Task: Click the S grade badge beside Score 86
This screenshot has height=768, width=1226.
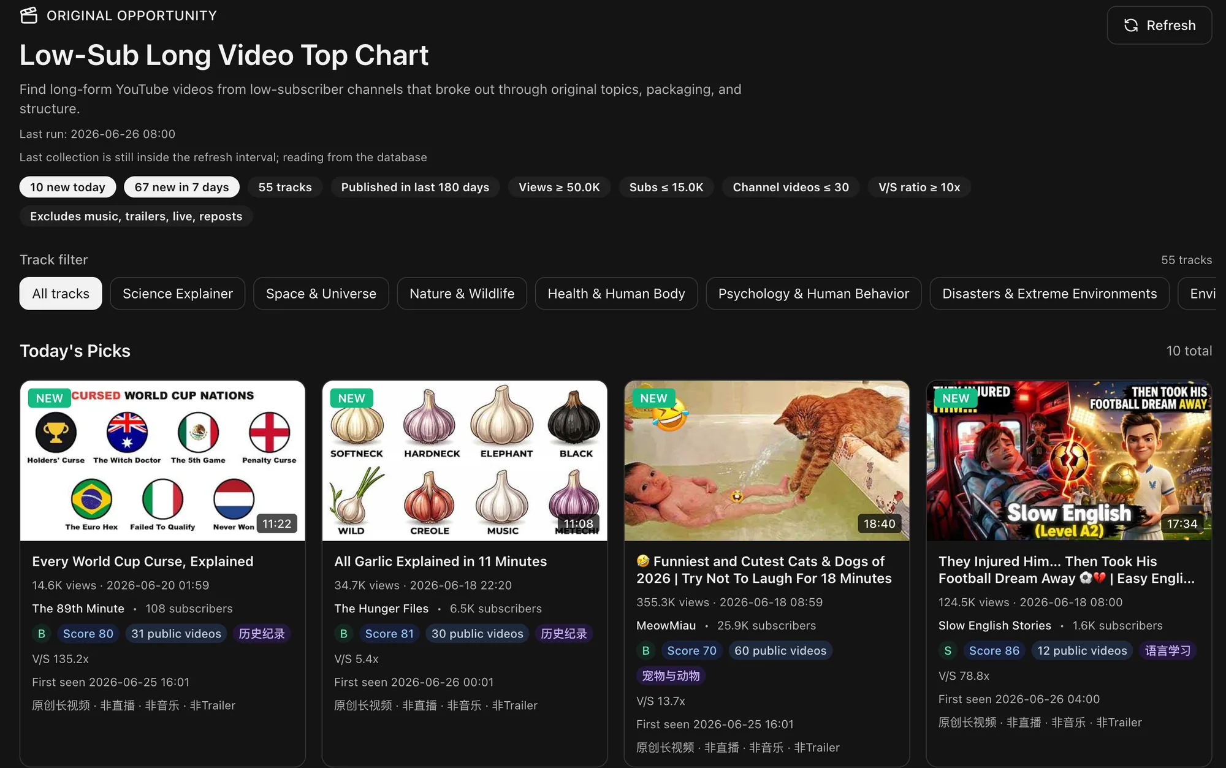Action: click(948, 651)
